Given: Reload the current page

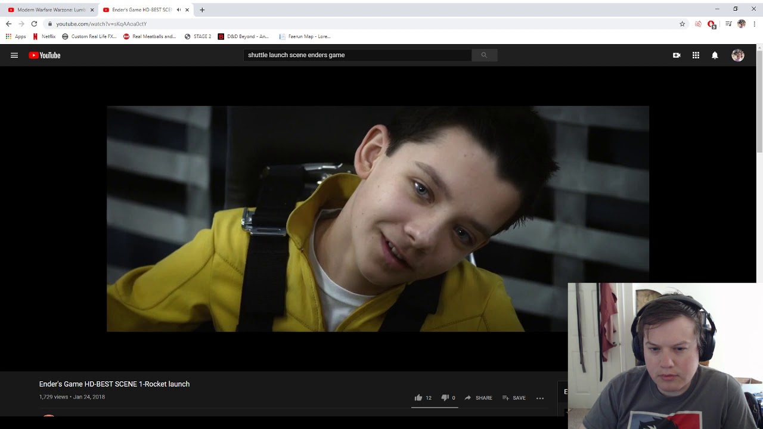Looking at the screenshot, I should coord(34,24).
